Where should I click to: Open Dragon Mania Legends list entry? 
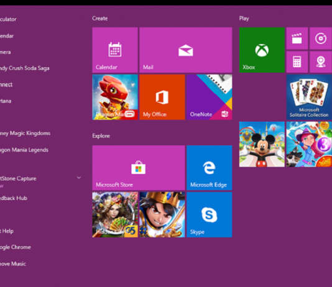[x=24, y=150]
